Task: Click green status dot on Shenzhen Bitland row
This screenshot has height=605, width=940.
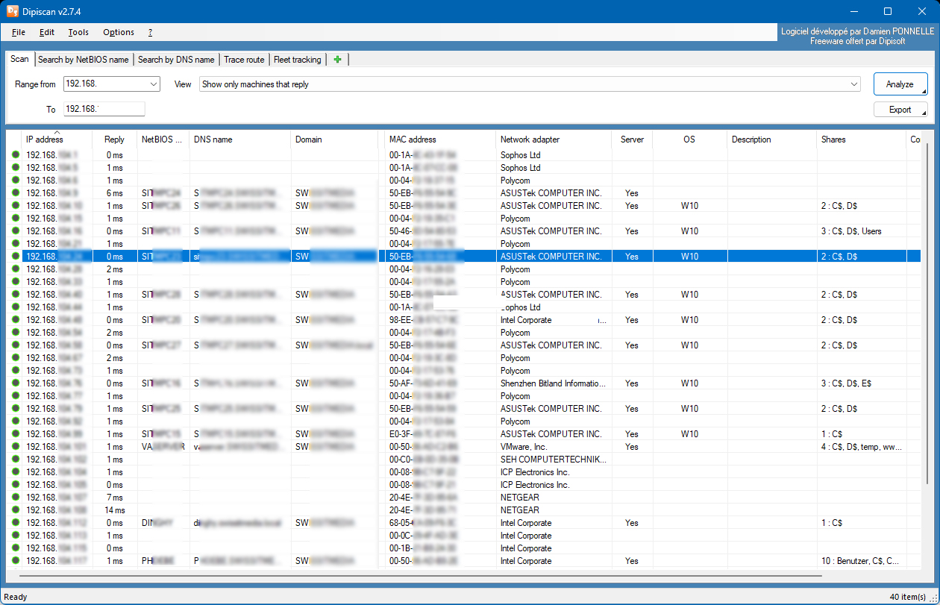Action: pos(16,383)
